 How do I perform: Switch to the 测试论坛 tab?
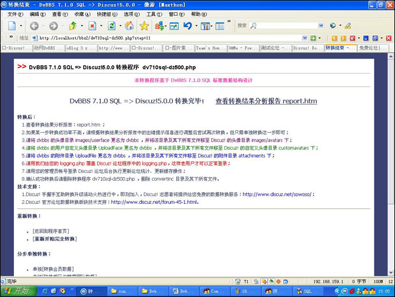276,48
